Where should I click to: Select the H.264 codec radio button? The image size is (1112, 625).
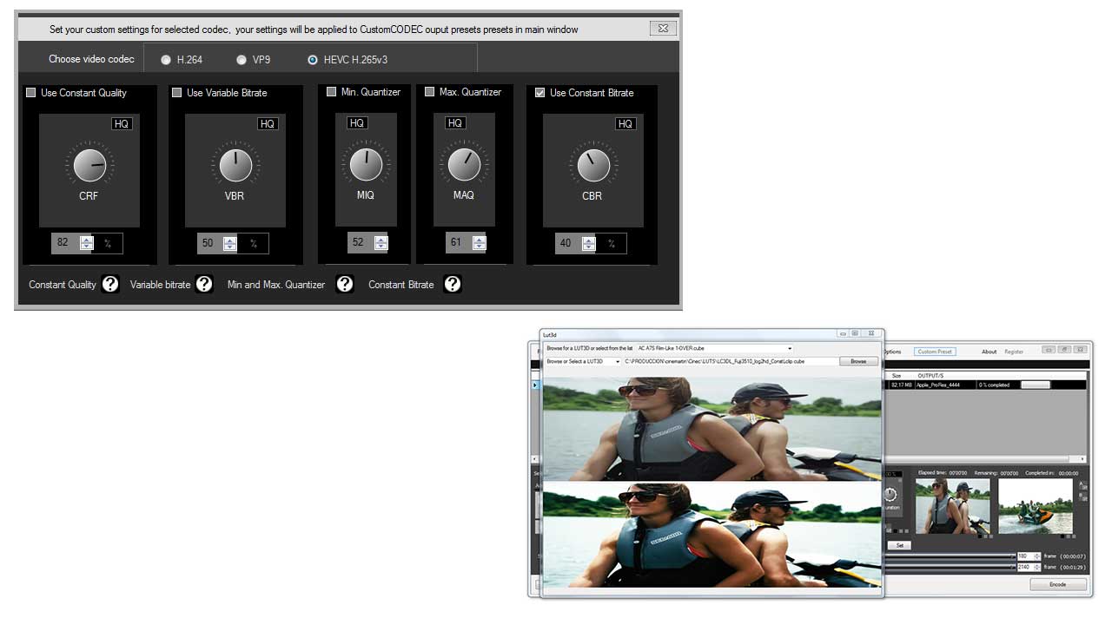coord(166,60)
